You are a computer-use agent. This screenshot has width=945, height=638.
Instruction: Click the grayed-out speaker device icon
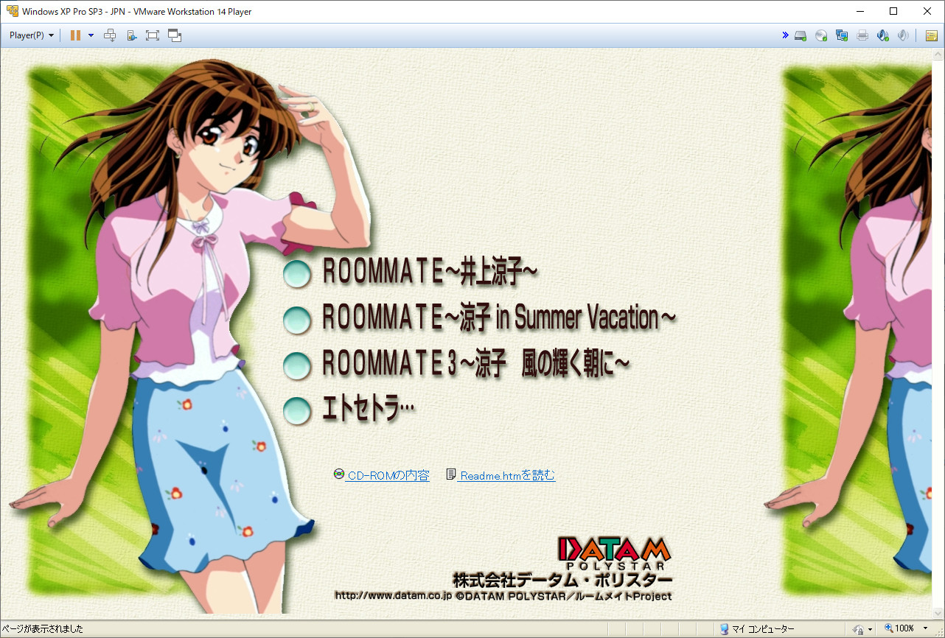903,35
